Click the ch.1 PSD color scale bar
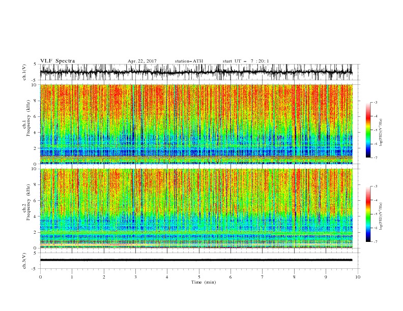This screenshot has width=403, height=311. [368, 130]
